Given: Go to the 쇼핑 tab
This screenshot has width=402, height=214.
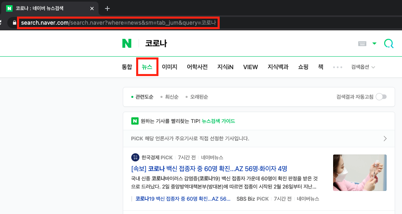Looking at the screenshot, I should click(x=303, y=67).
